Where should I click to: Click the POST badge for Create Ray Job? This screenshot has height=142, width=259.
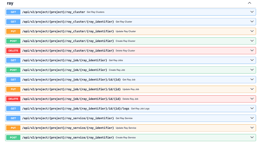[x=13, y=70]
